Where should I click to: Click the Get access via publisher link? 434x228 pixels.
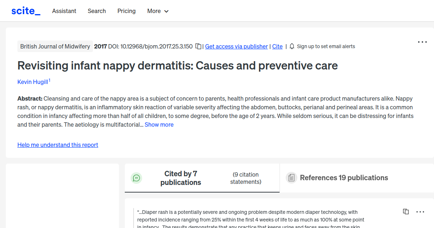tap(236, 46)
